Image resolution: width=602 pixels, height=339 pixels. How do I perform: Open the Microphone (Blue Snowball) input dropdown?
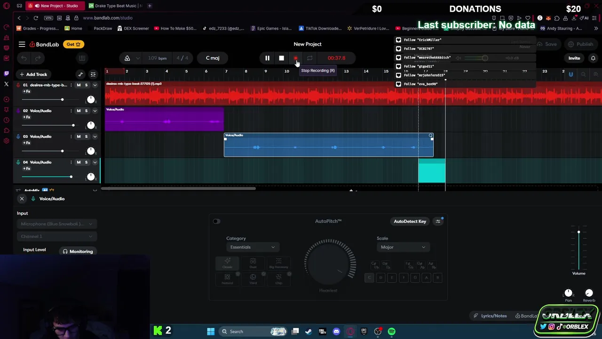(56, 224)
